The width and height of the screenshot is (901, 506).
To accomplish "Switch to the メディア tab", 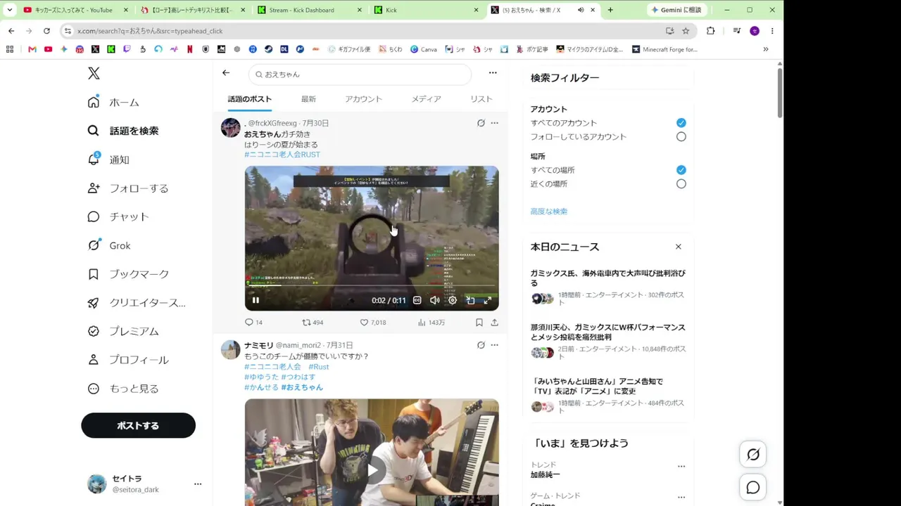I will pos(426,99).
